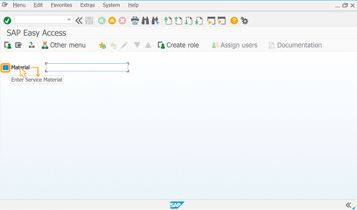Go to First Page icon
Image resolution: width=357 pixels, height=210 pixels.
point(168,21)
